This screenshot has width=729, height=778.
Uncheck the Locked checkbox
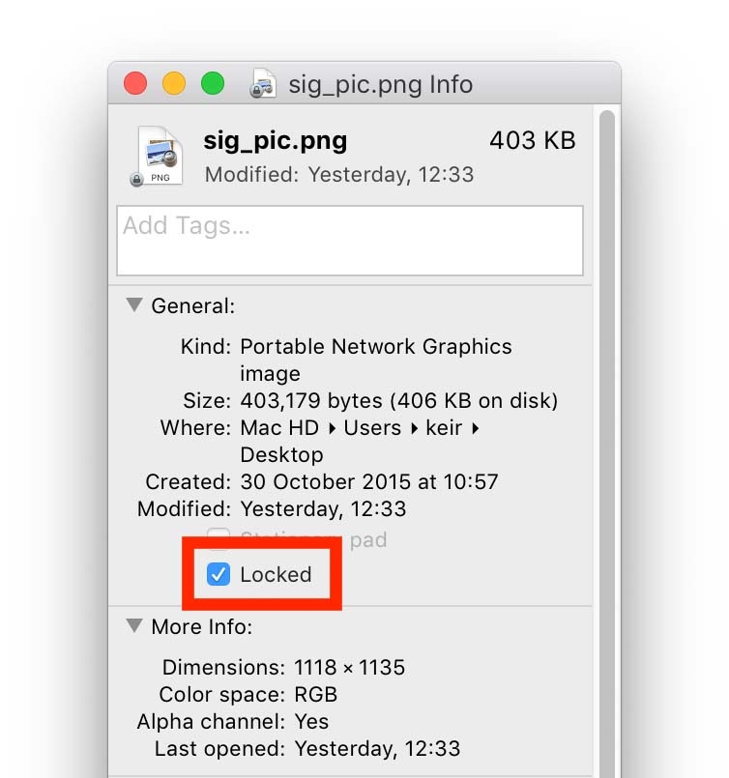(x=219, y=575)
